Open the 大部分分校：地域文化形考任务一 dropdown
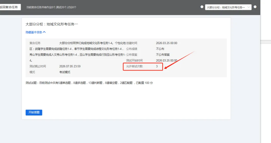 point(228,7)
